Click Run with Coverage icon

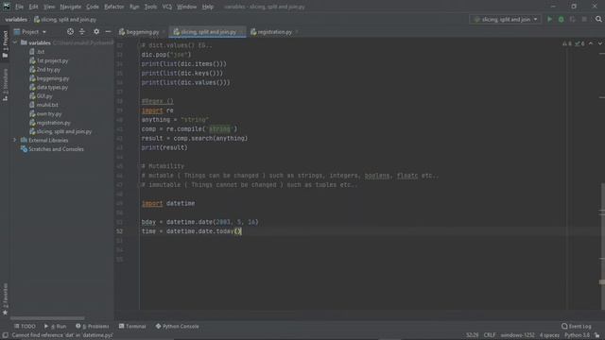(572, 19)
